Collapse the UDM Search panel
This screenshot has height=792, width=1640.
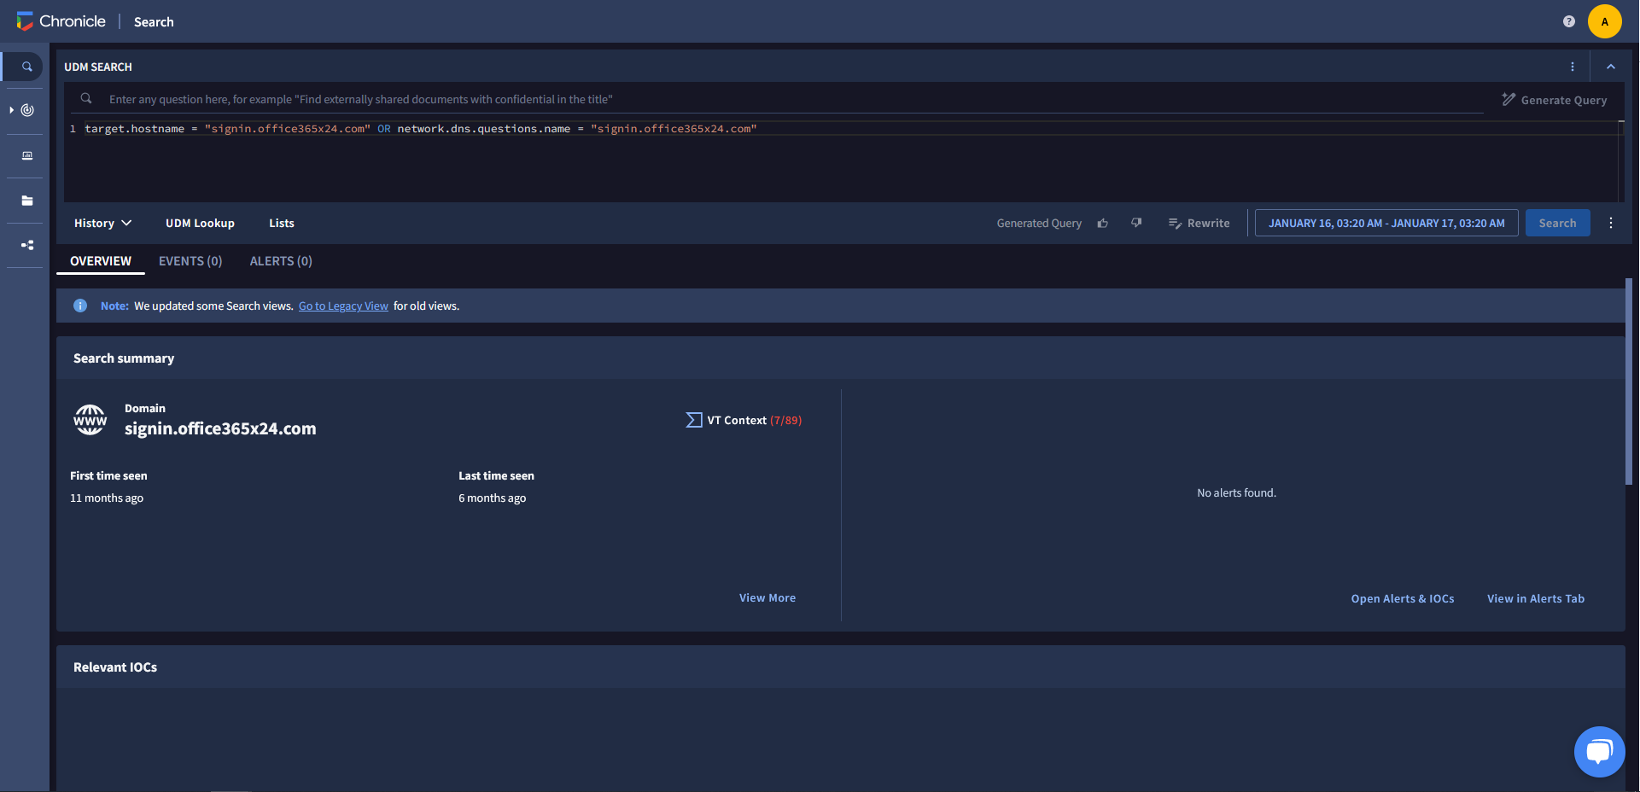[1611, 66]
